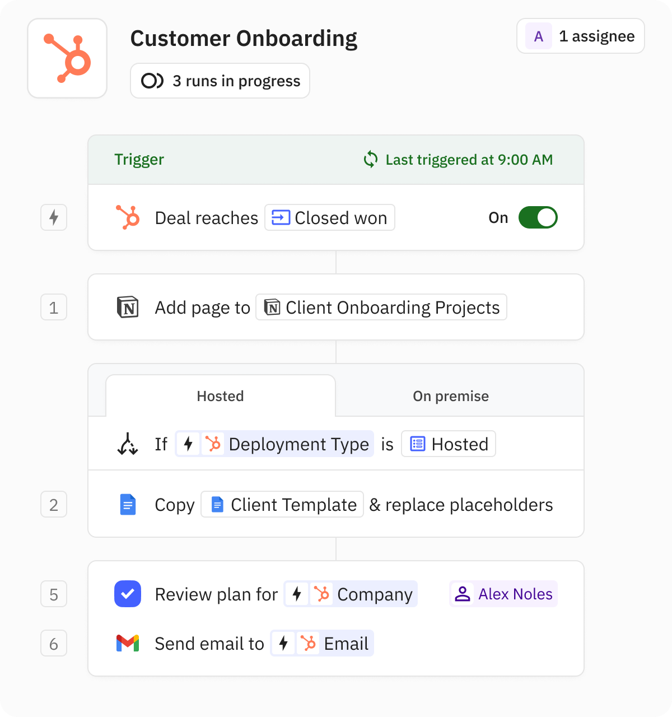Click the Client Template document chip
Image resolution: width=672 pixels, height=717 pixels.
[281, 504]
